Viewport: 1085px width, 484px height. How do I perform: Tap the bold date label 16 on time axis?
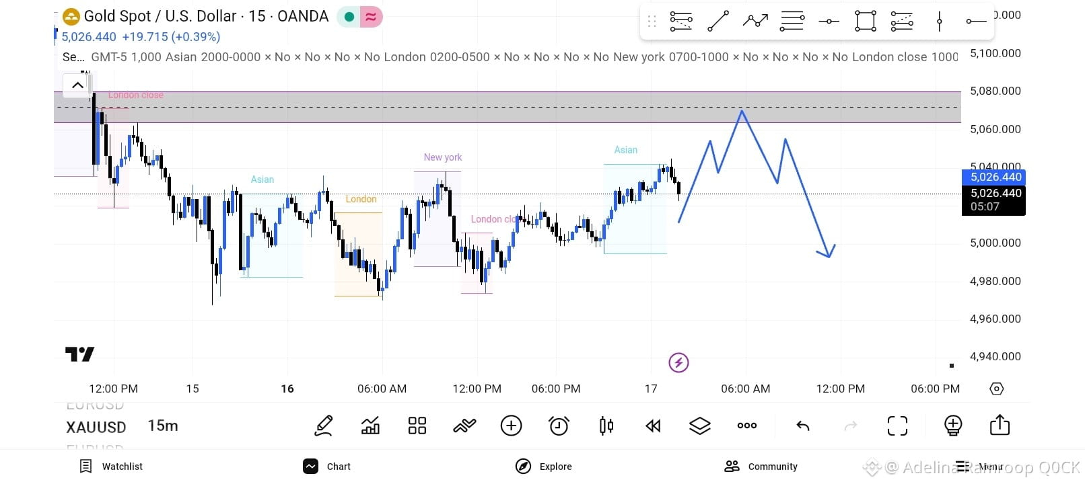(x=287, y=389)
